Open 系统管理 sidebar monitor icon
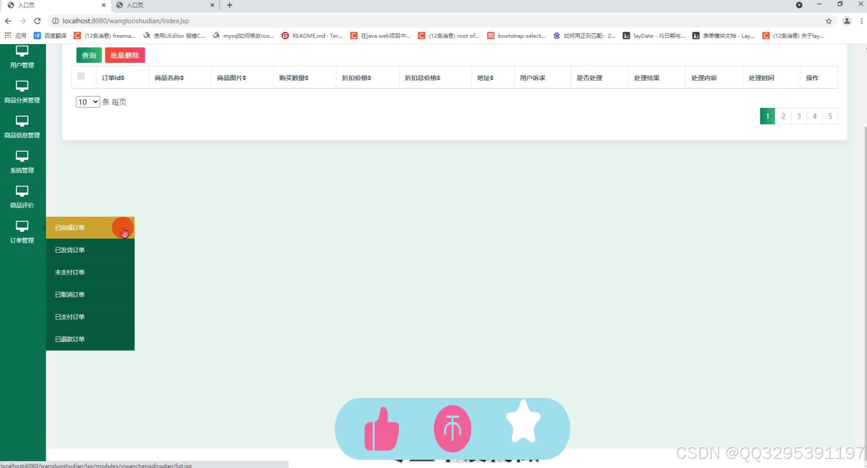 22,156
